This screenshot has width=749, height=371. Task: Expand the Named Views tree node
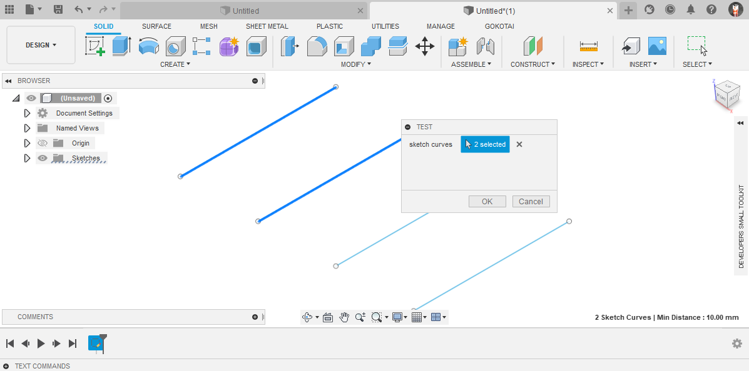point(28,128)
